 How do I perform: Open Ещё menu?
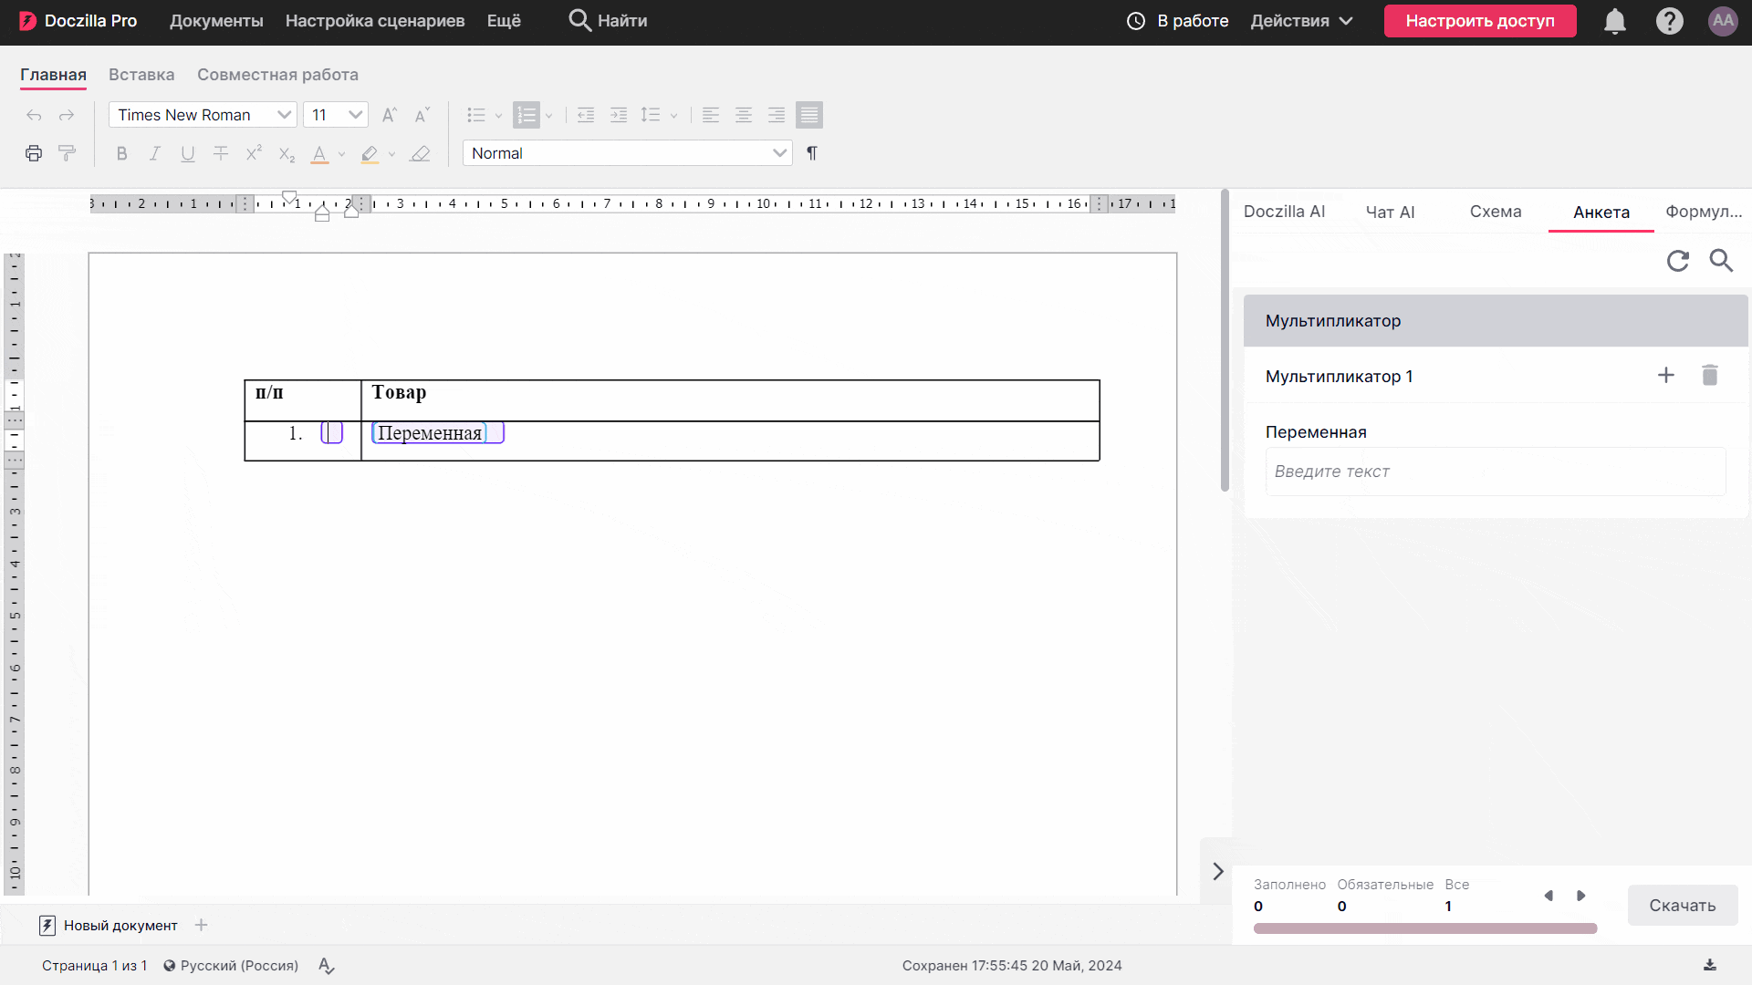(504, 21)
